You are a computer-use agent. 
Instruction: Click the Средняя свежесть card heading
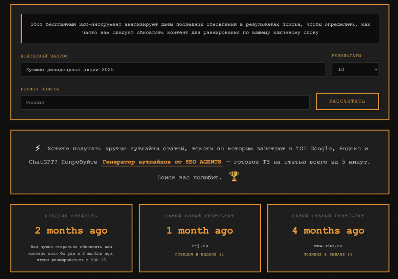(71, 216)
